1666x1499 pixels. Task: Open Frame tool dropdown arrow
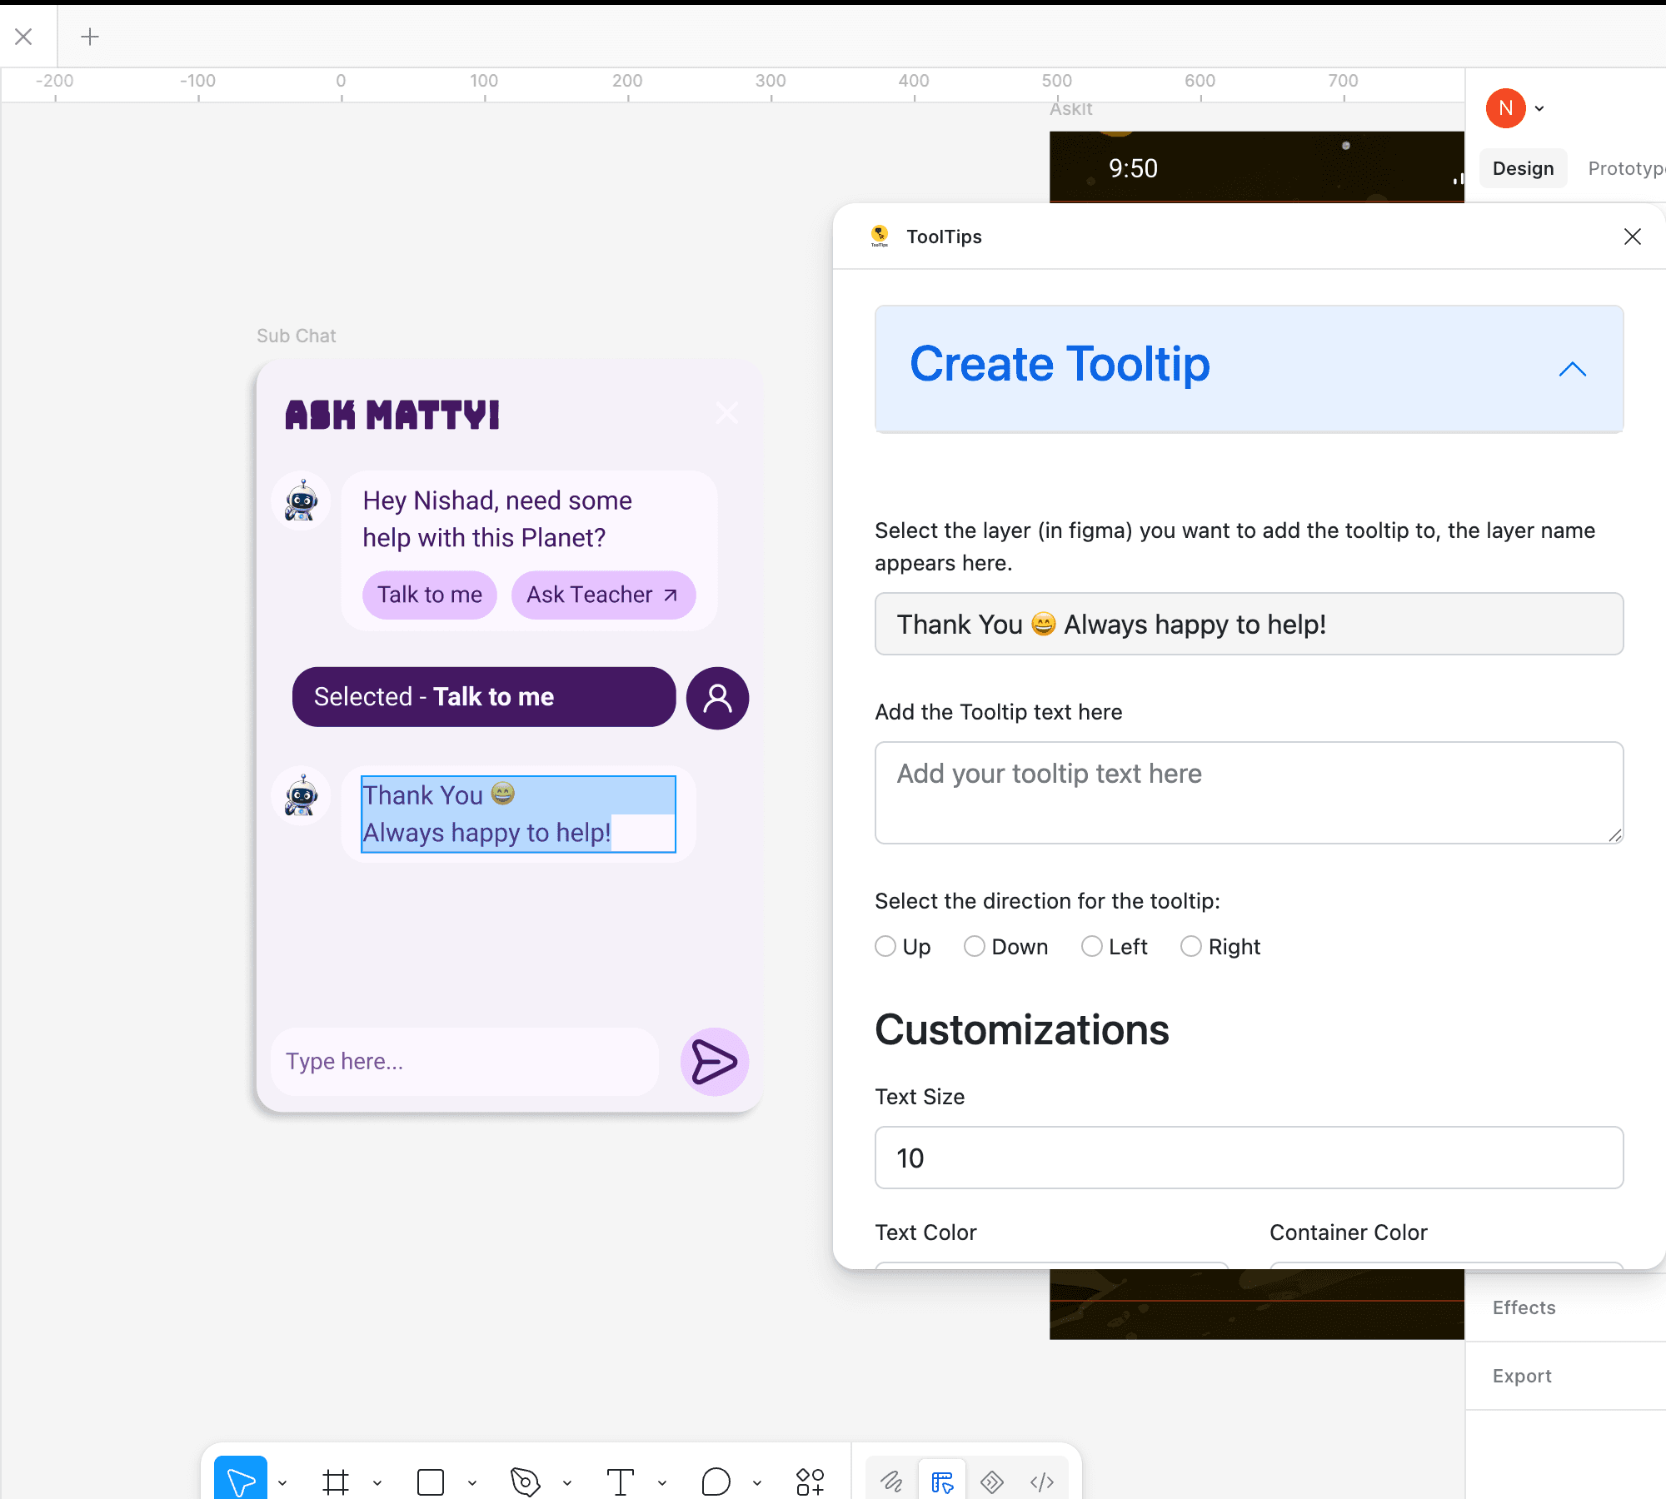(x=377, y=1482)
